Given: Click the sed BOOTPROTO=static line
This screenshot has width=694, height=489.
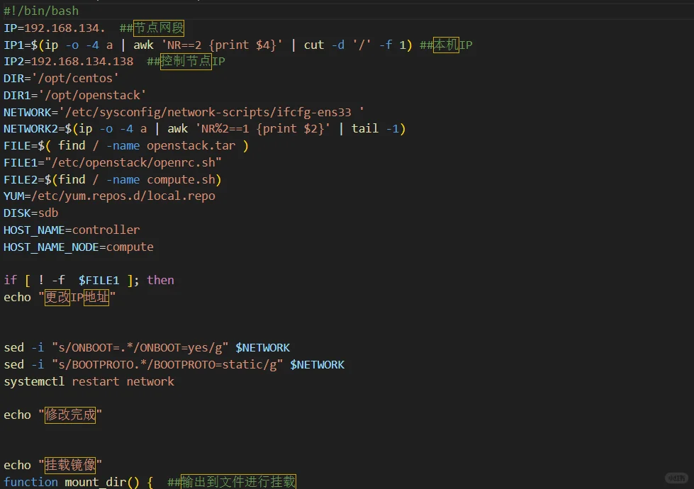Looking at the screenshot, I should pyautogui.click(x=174, y=365).
